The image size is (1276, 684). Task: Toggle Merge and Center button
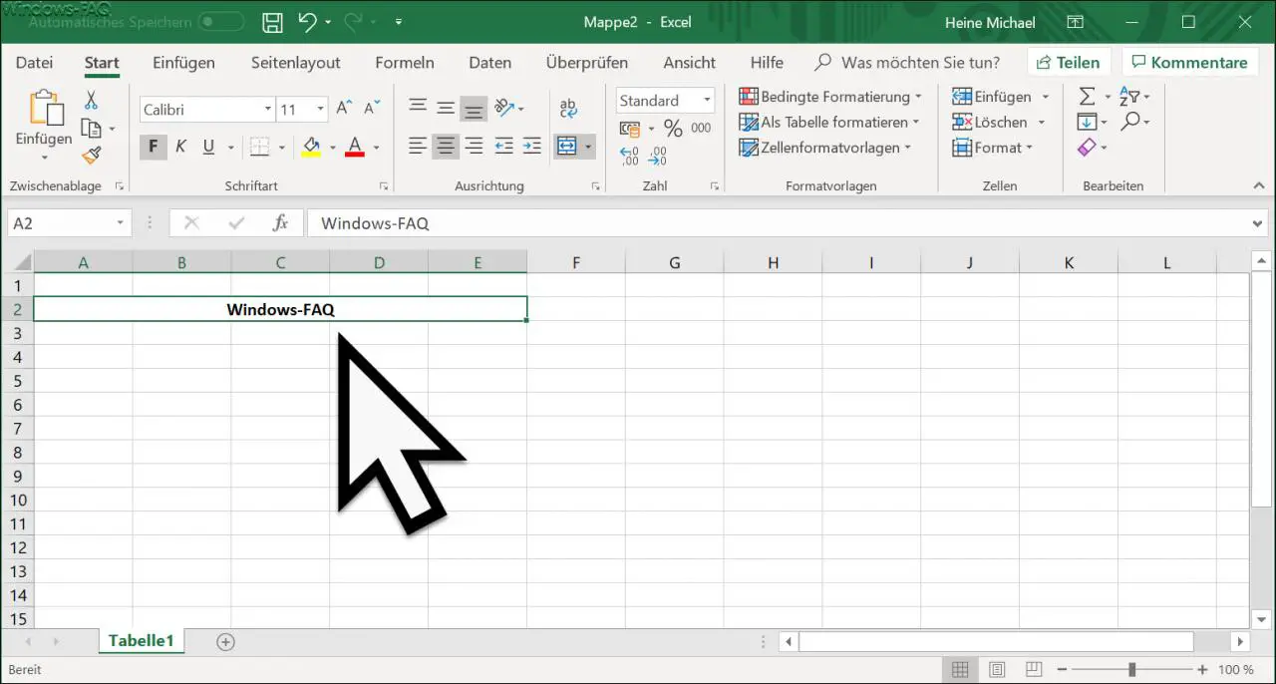click(x=566, y=147)
